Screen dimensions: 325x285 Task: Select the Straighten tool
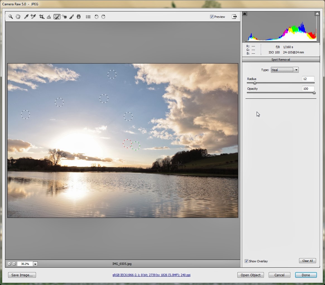(x=49, y=17)
